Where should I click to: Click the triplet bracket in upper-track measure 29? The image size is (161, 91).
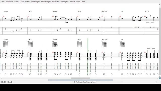(x=150, y=22)
